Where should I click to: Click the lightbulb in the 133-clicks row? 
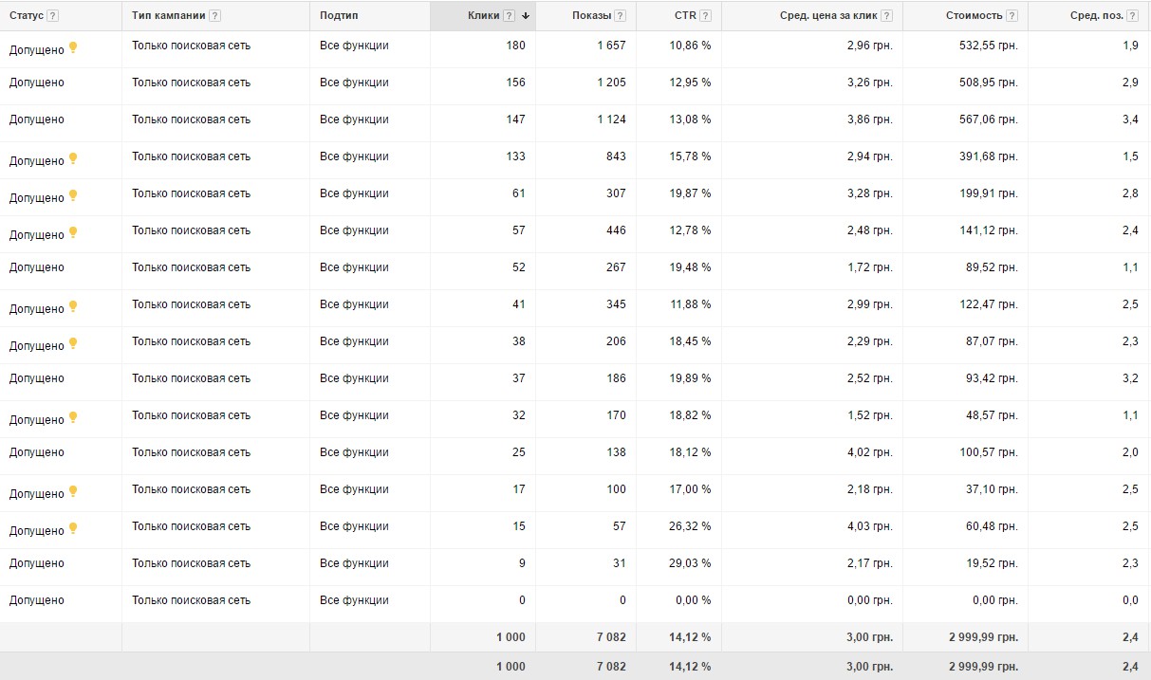73,158
